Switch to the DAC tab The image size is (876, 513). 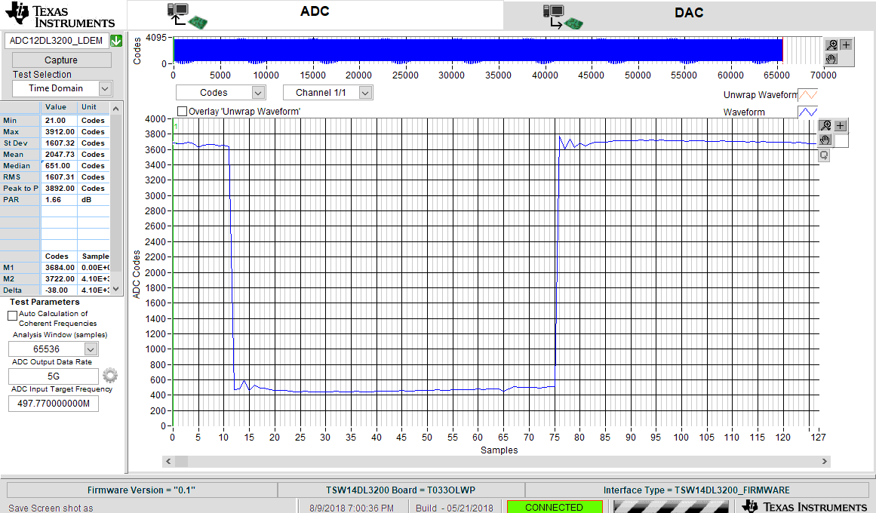[688, 13]
